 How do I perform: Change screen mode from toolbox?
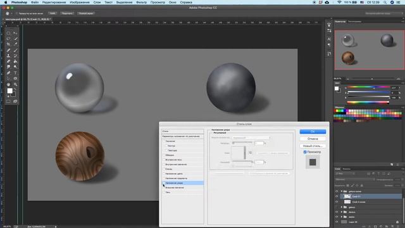pos(15,101)
